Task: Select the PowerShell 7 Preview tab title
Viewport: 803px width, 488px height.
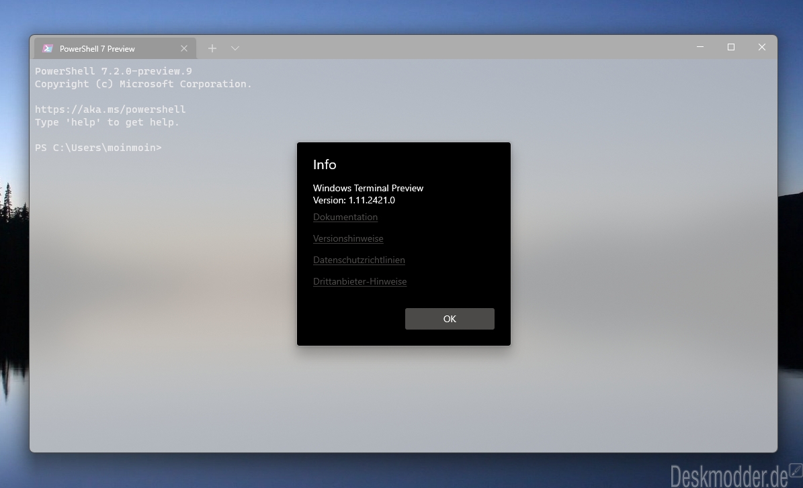Action: 97,49
